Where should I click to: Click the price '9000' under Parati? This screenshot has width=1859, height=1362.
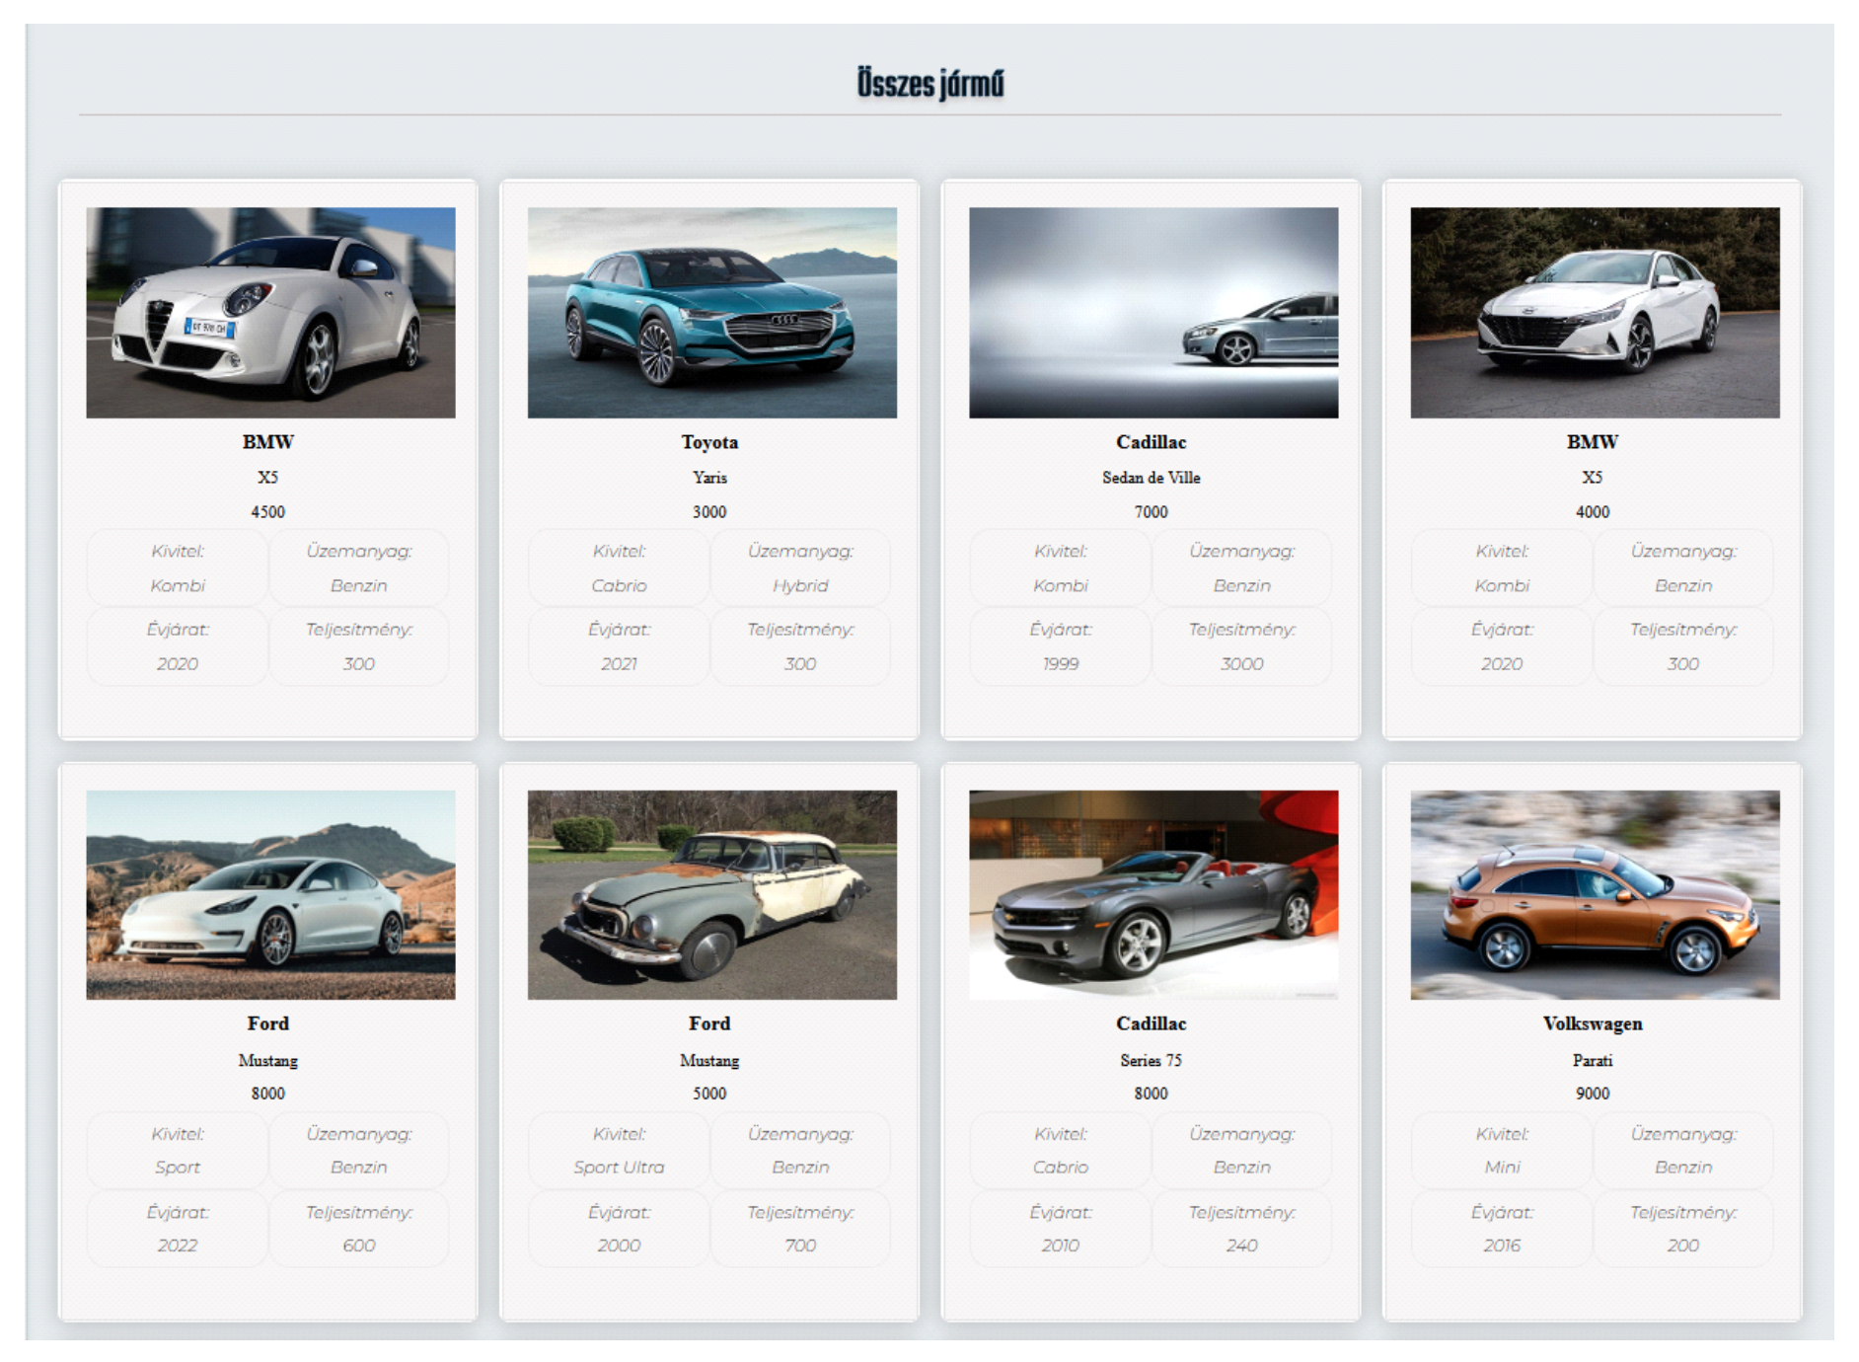tap(1593, 1094)
